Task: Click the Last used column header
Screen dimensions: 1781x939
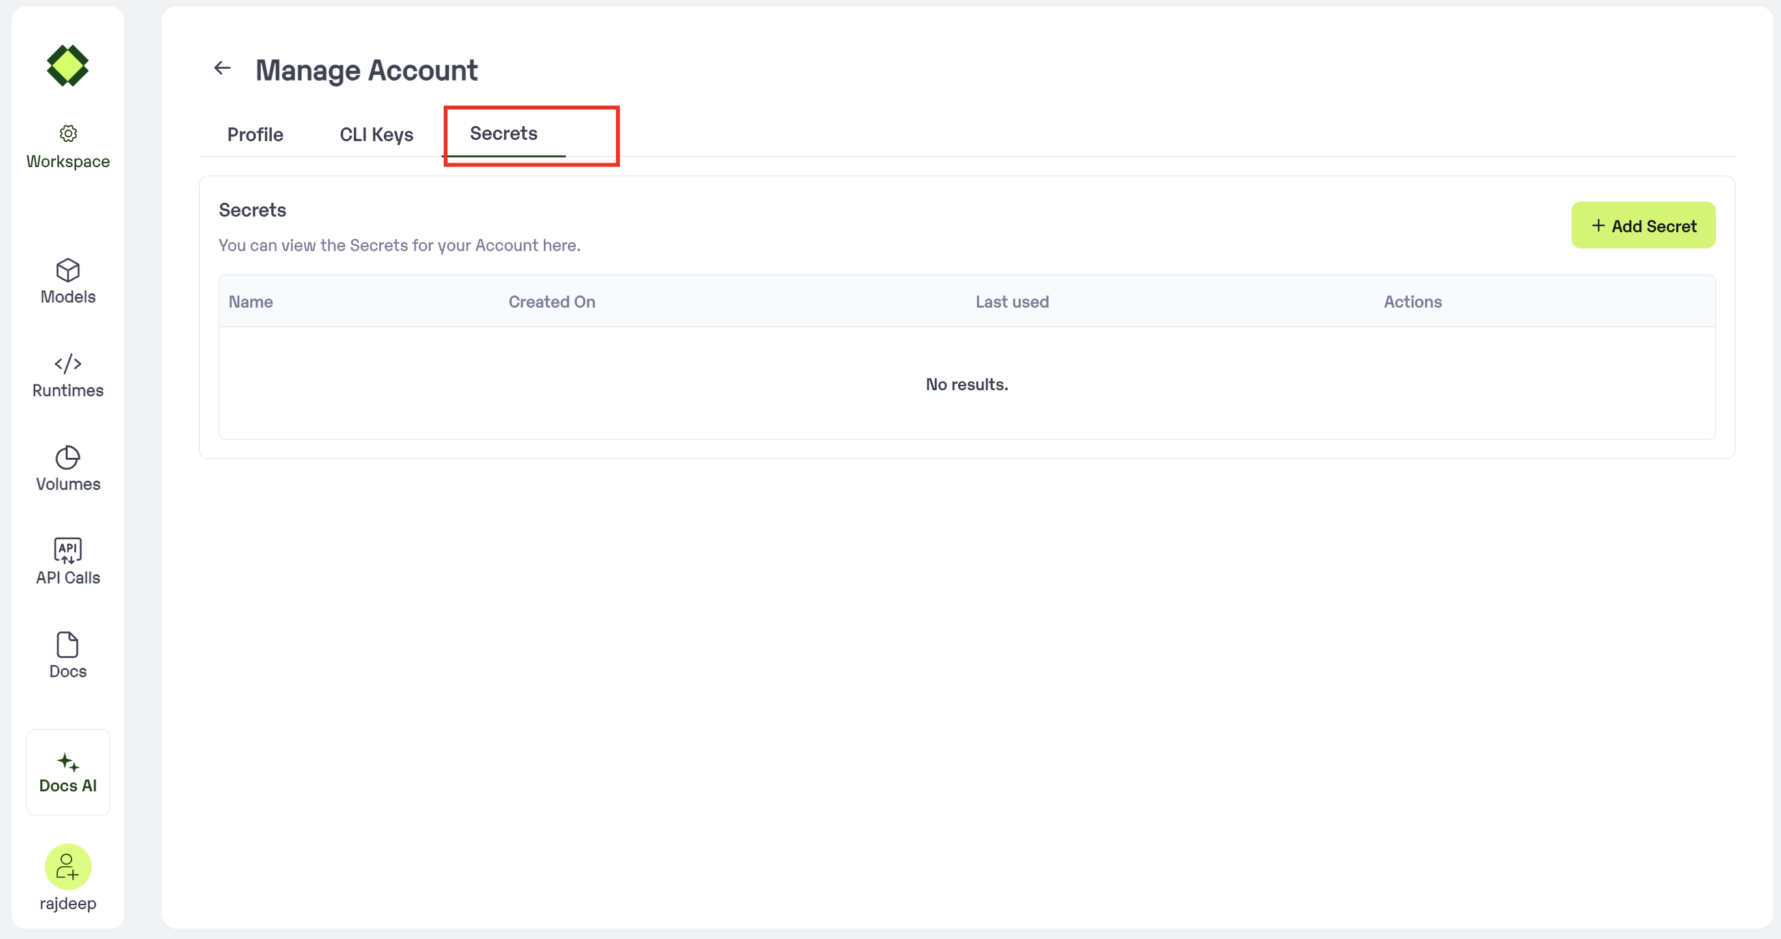Action: 1011,302
